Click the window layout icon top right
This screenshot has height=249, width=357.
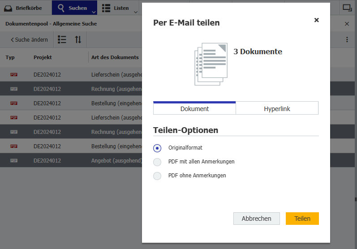pyautogui.click(x=347, y=8)
